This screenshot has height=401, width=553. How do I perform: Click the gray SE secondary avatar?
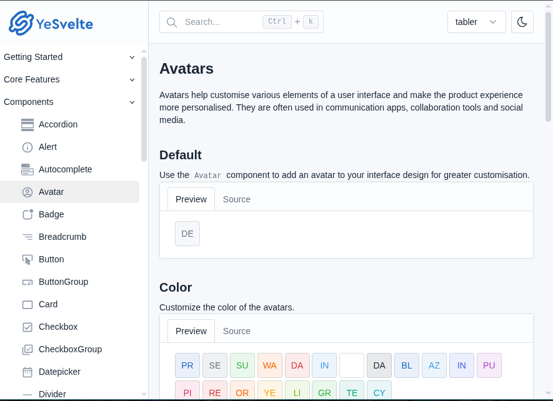pos(215,365)
